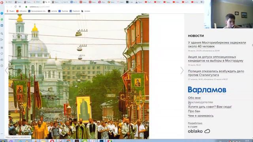This screenshot has width=253, height=142.
Task: Click the green padlock security icon
Action: (x=26, y=7)
